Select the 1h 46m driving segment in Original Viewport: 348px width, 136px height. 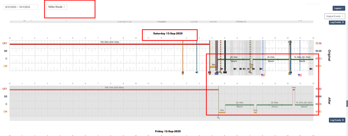tap(302, 59)
